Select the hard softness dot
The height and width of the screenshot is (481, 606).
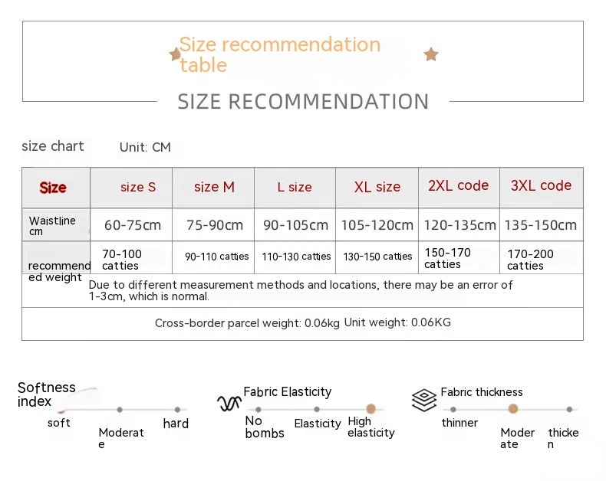(177, 410)
